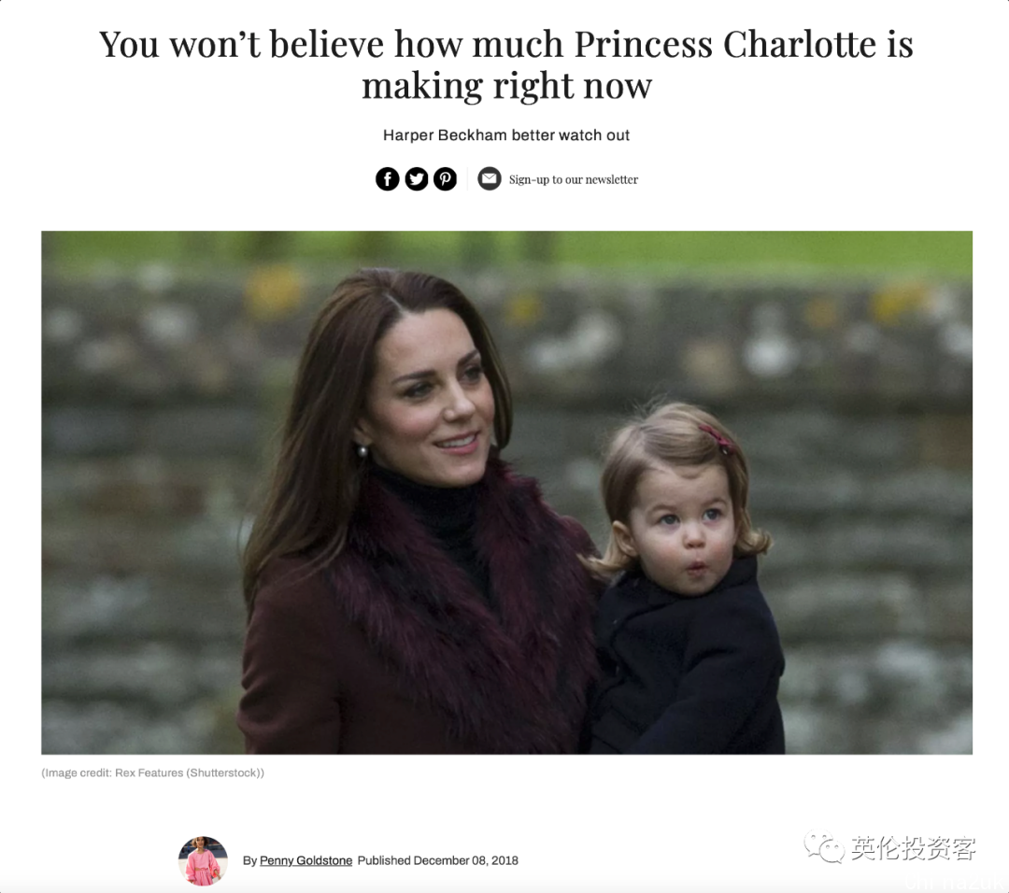Click the word Shutterstock in image credit

[225, 773]
